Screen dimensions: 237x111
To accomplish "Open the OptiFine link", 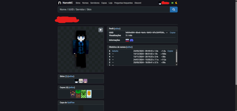I will [x=71, y=102].
